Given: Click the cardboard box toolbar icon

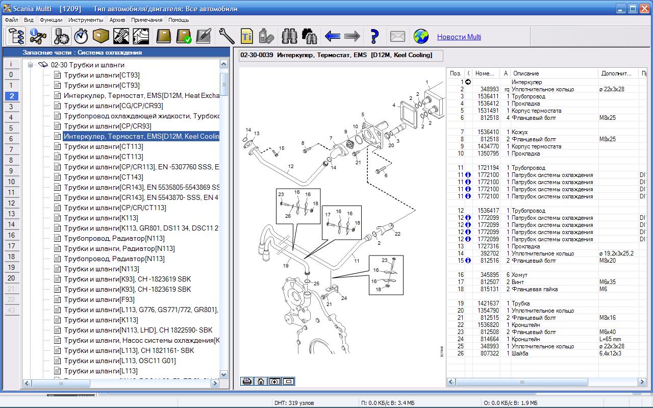Looking at the screenshot, I should click(x=101, y=36).
